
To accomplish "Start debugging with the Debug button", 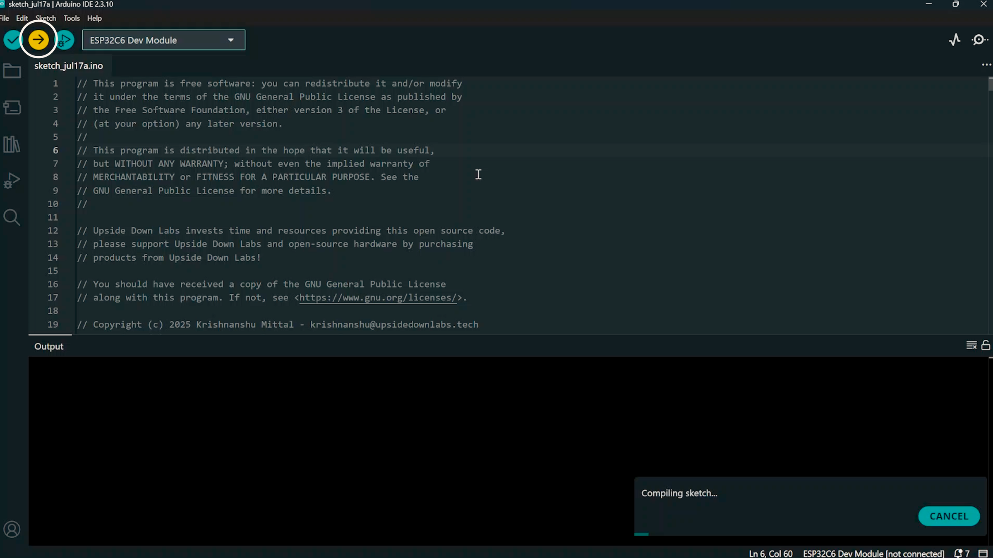I will pyautogui.click(x=65, y=40).
